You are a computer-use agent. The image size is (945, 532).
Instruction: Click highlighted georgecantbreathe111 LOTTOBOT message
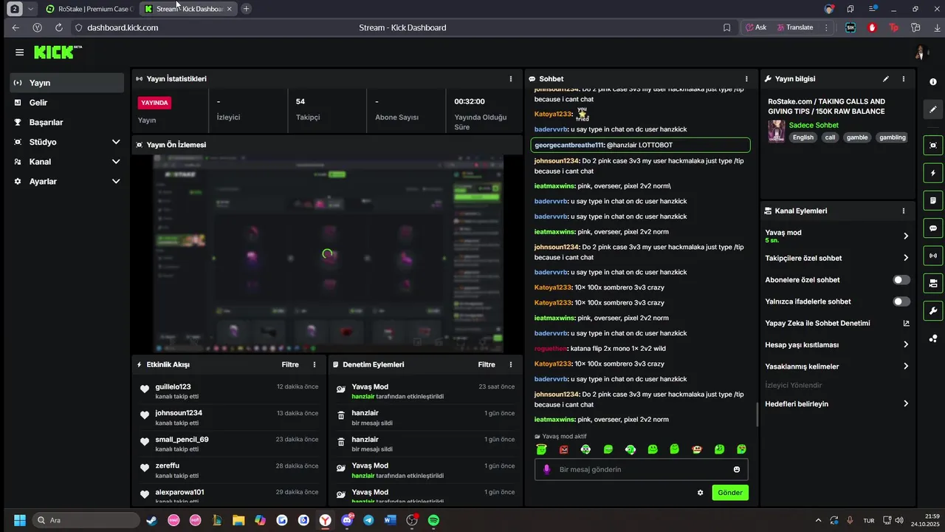point(640,146)
